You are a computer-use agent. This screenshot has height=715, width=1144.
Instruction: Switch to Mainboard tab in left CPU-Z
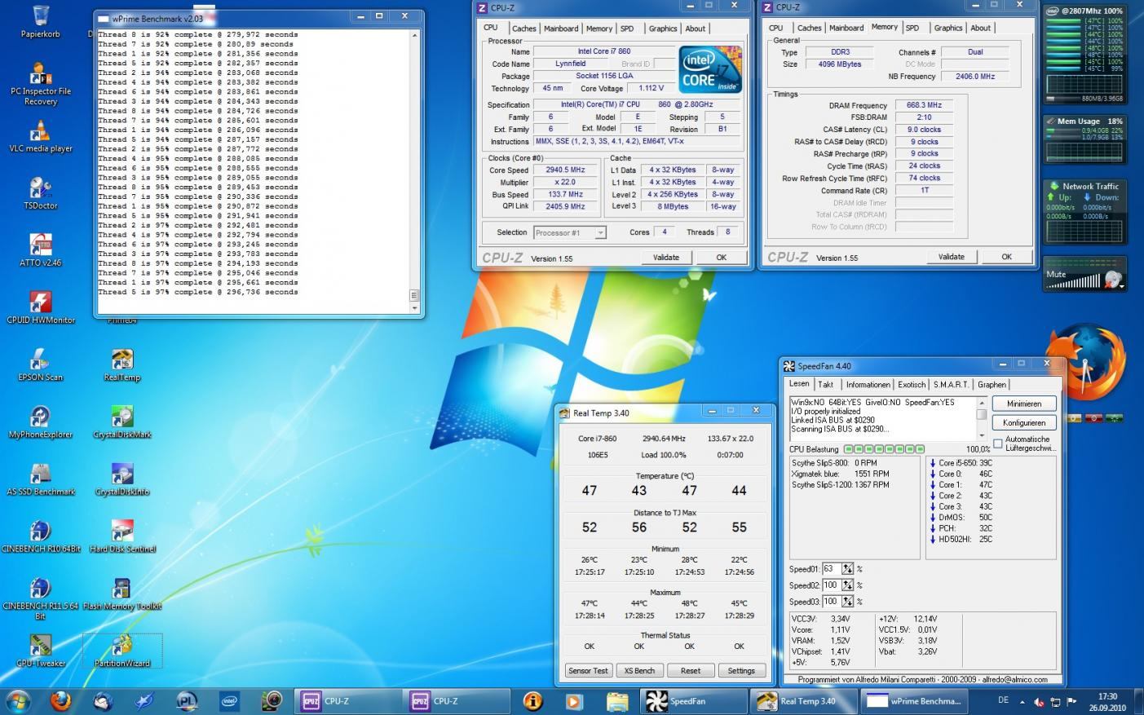561,29
